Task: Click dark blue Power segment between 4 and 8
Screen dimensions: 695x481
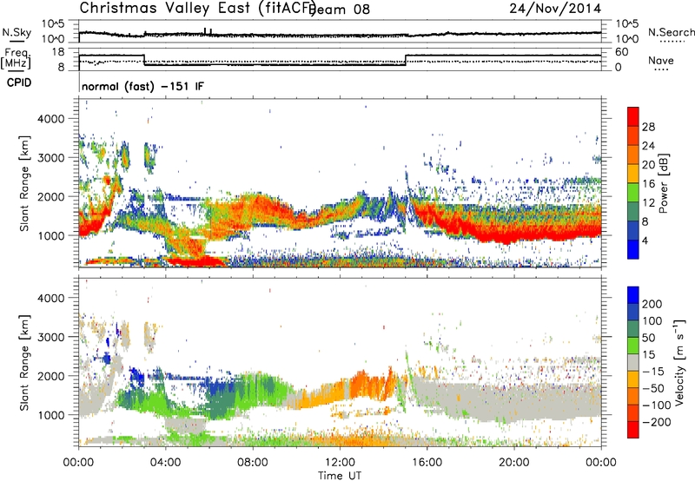Action: [633, 231]
